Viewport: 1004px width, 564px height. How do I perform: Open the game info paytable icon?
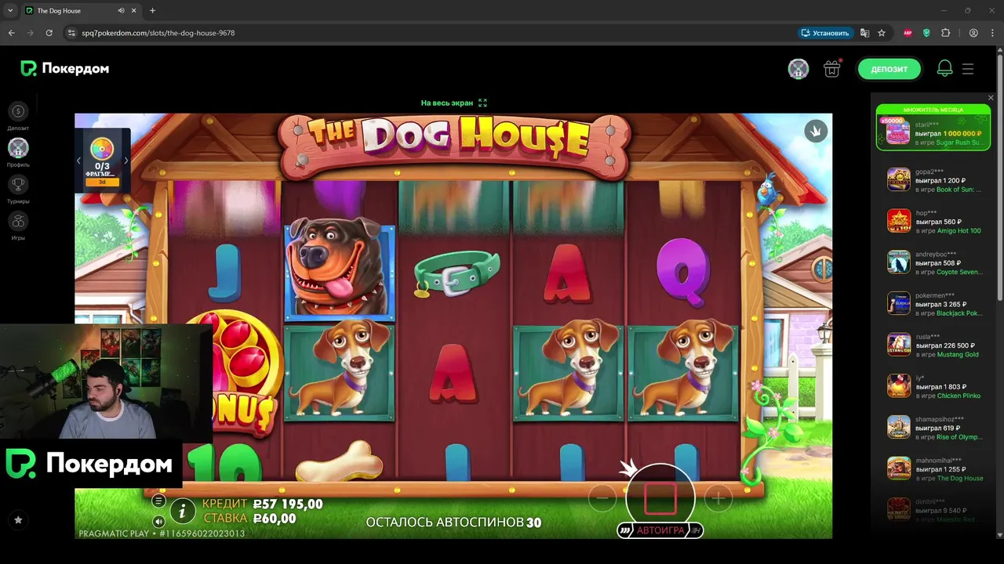[x=183, y=512]
